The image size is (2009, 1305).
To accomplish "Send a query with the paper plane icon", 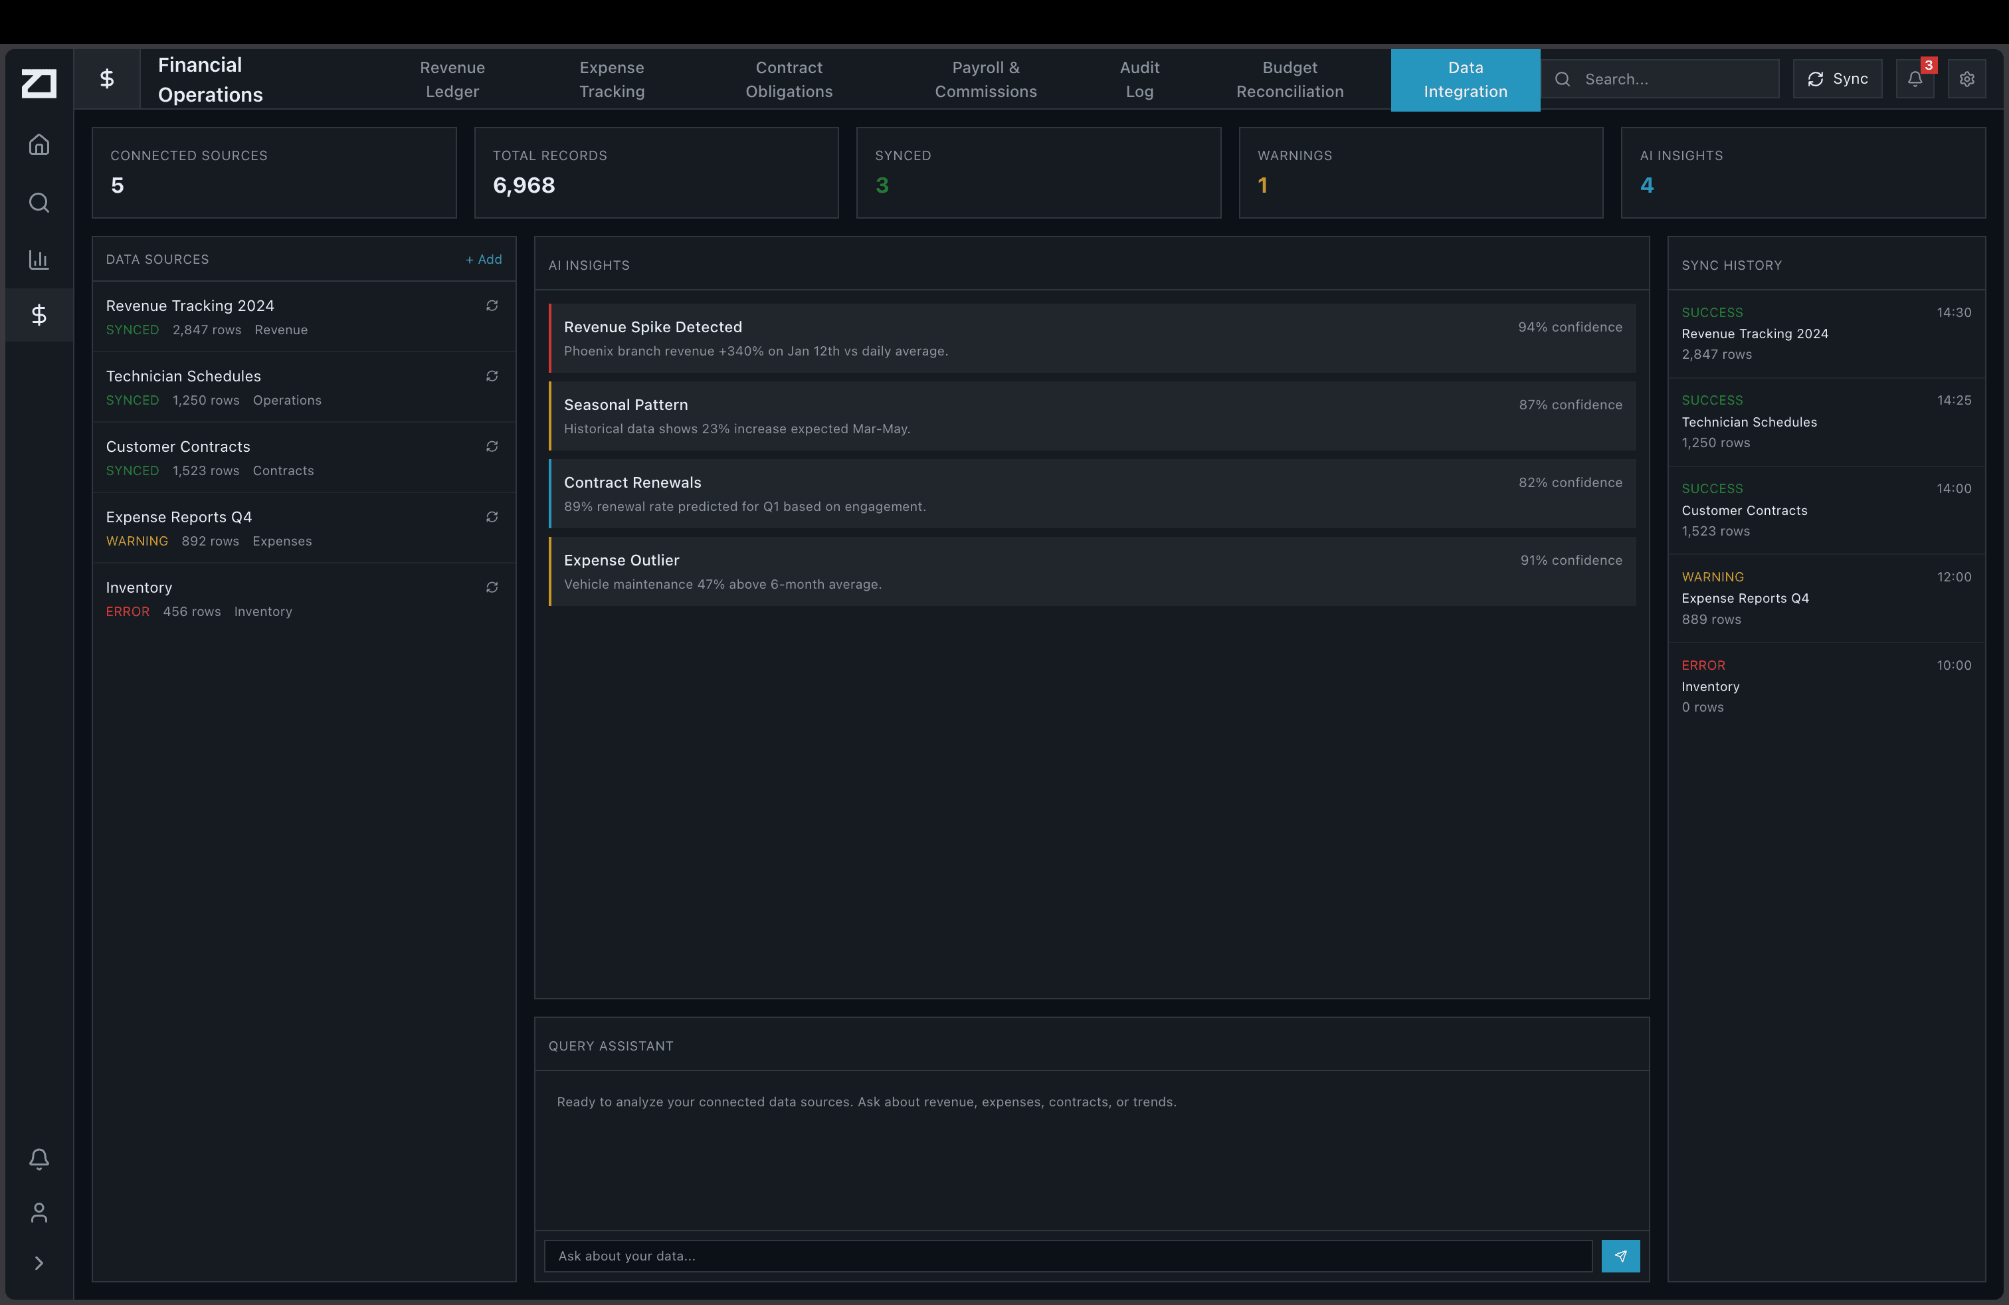I will [x=1620, y=1256].
